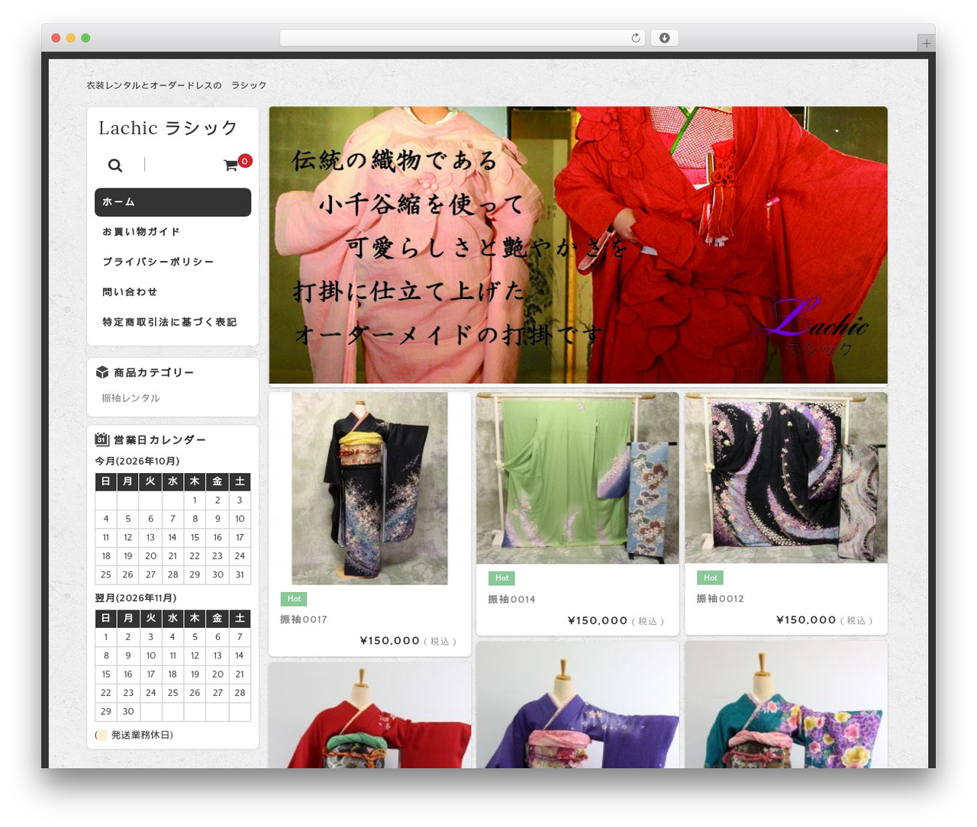Click 発送業務休日 legend text
The image size is (977, 827).
[x=142, y=735]
